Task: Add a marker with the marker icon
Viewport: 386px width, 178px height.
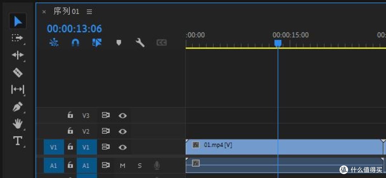Action: tap(119, 43)
